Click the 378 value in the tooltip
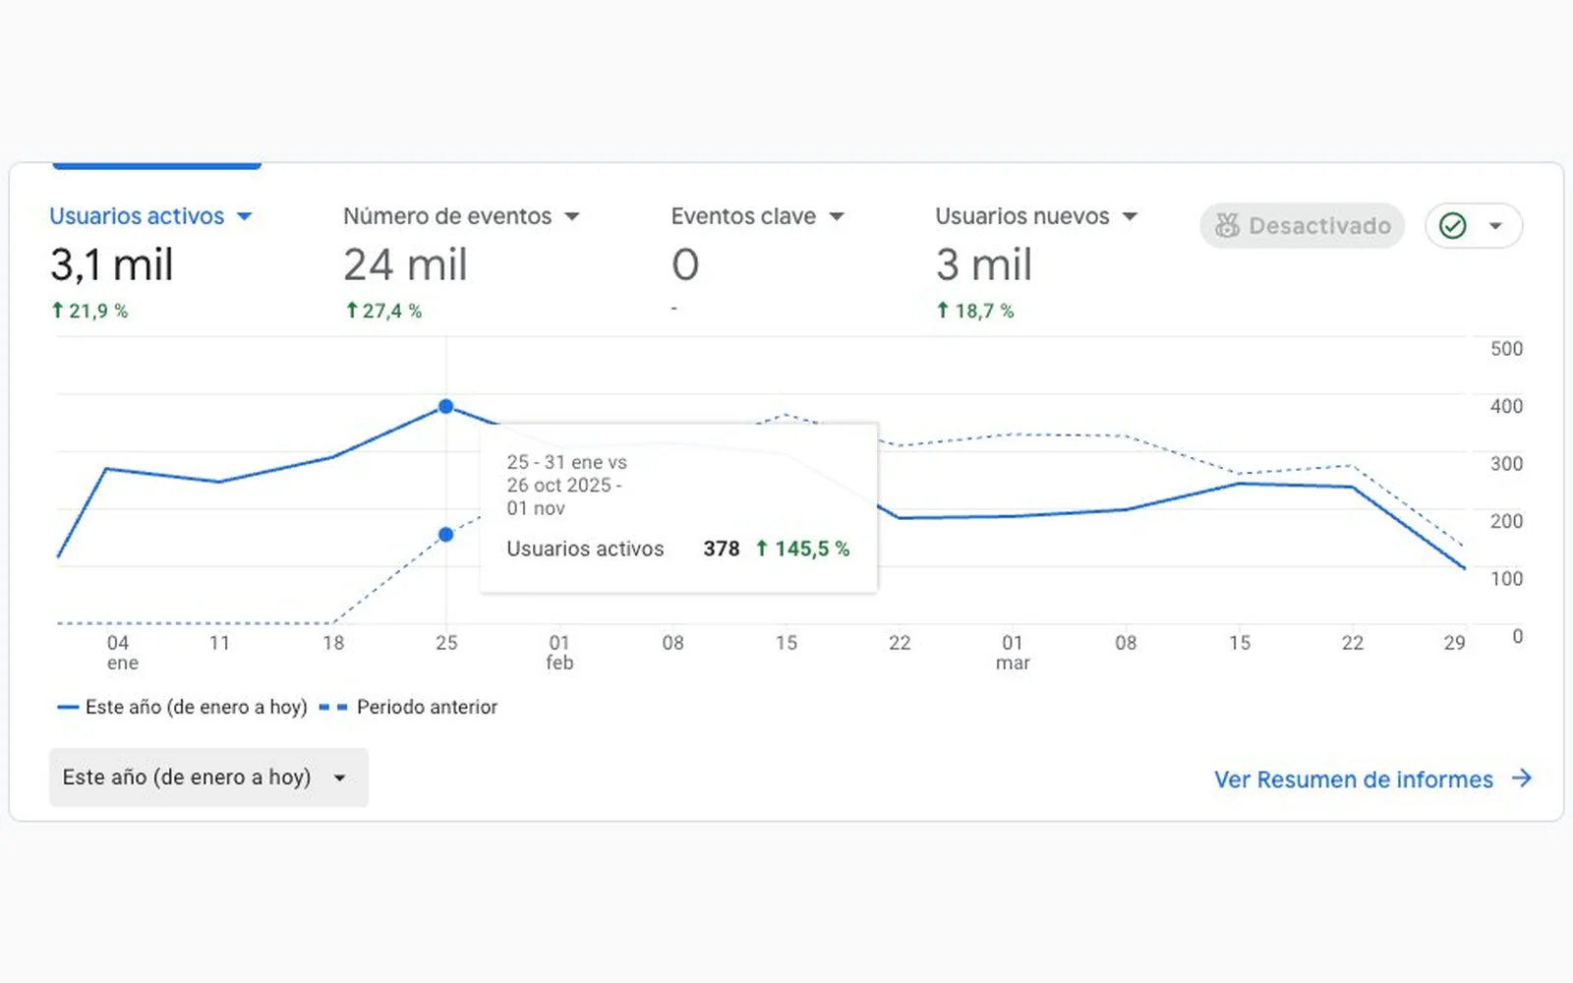Screen dimensions: 1573x983 (722, 549)
